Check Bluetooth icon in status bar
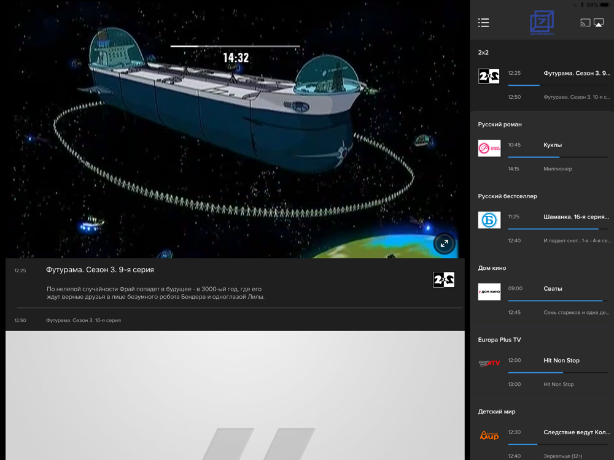 pyautogui.click(x=582, y=5)
